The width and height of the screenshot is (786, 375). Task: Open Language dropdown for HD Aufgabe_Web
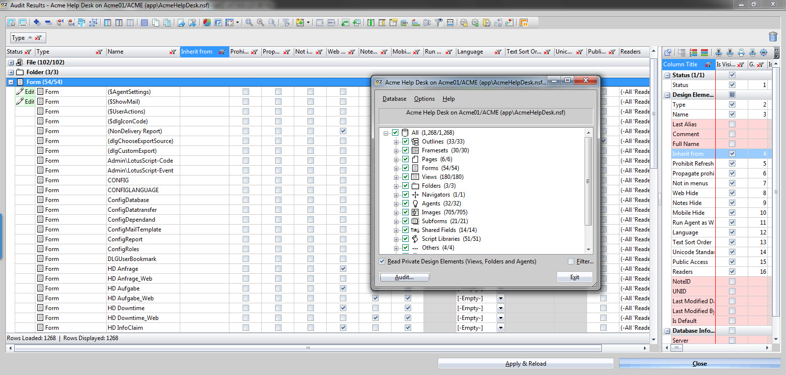tap(501, 298)
